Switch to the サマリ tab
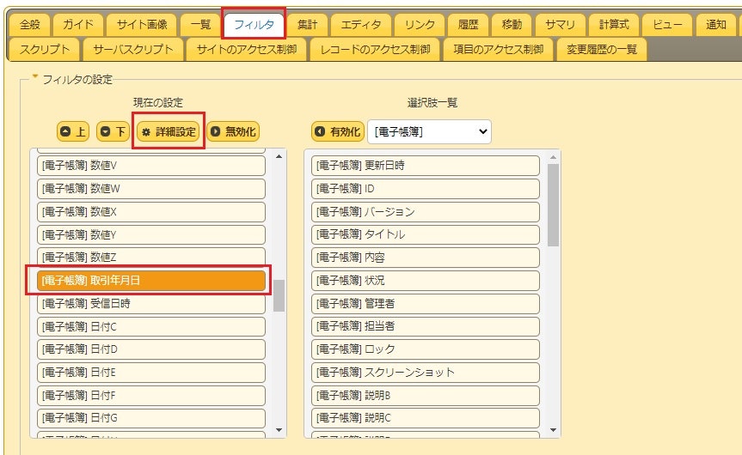This screenshot has width=742, height=455. click(561, 25)
